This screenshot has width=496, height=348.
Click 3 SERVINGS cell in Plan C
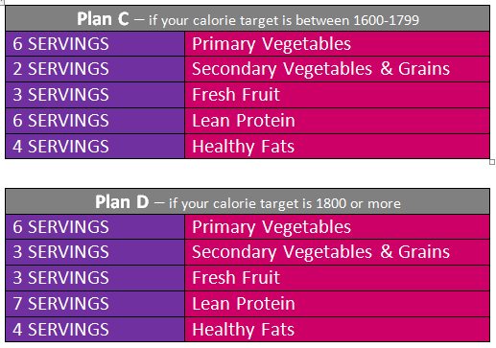[95, 95]
